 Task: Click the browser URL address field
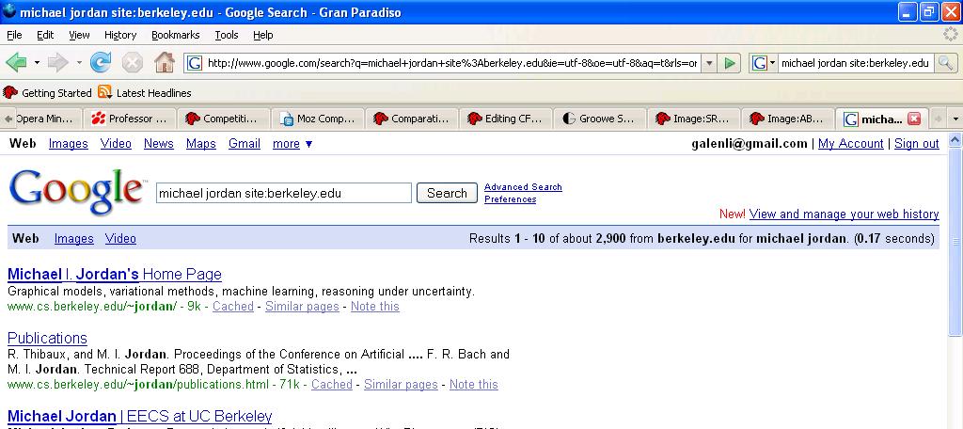[452, 63]
